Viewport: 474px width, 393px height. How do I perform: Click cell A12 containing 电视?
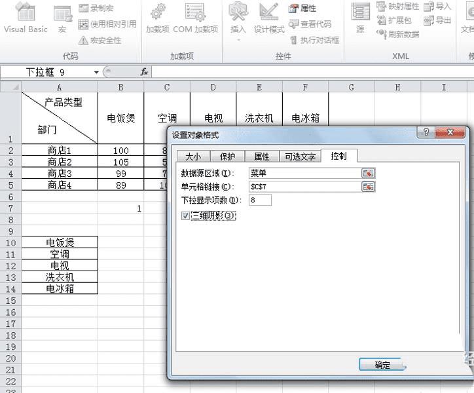60,265
